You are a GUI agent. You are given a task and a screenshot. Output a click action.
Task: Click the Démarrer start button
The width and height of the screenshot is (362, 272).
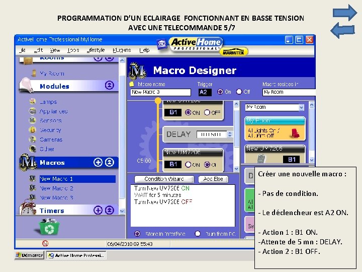[29, 255]
